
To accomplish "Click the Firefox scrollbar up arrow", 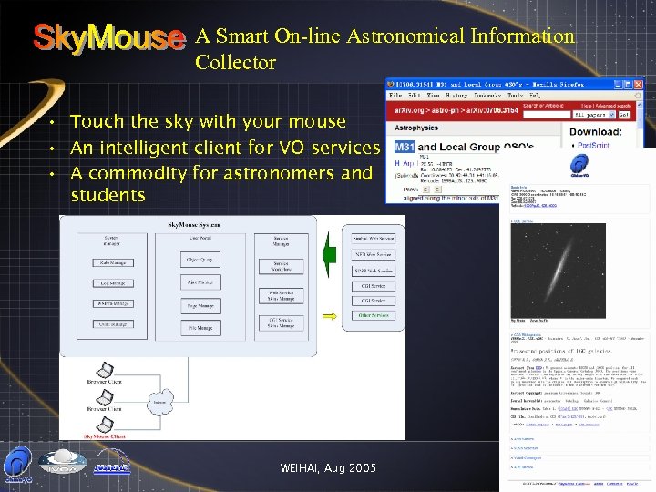I will point(641,106).
